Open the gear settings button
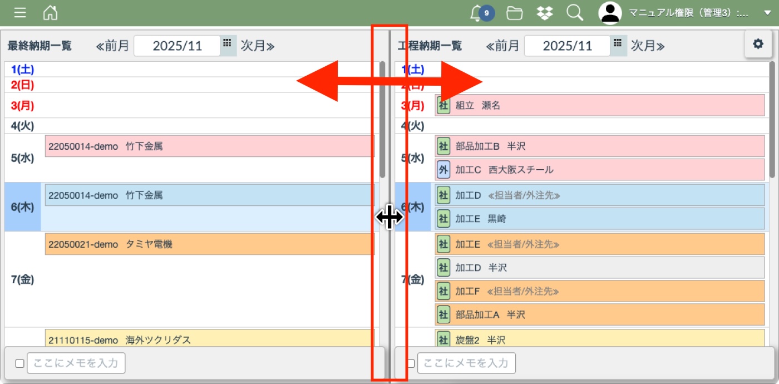The width and height of the screenshot is (779, 384). (758, 44)
